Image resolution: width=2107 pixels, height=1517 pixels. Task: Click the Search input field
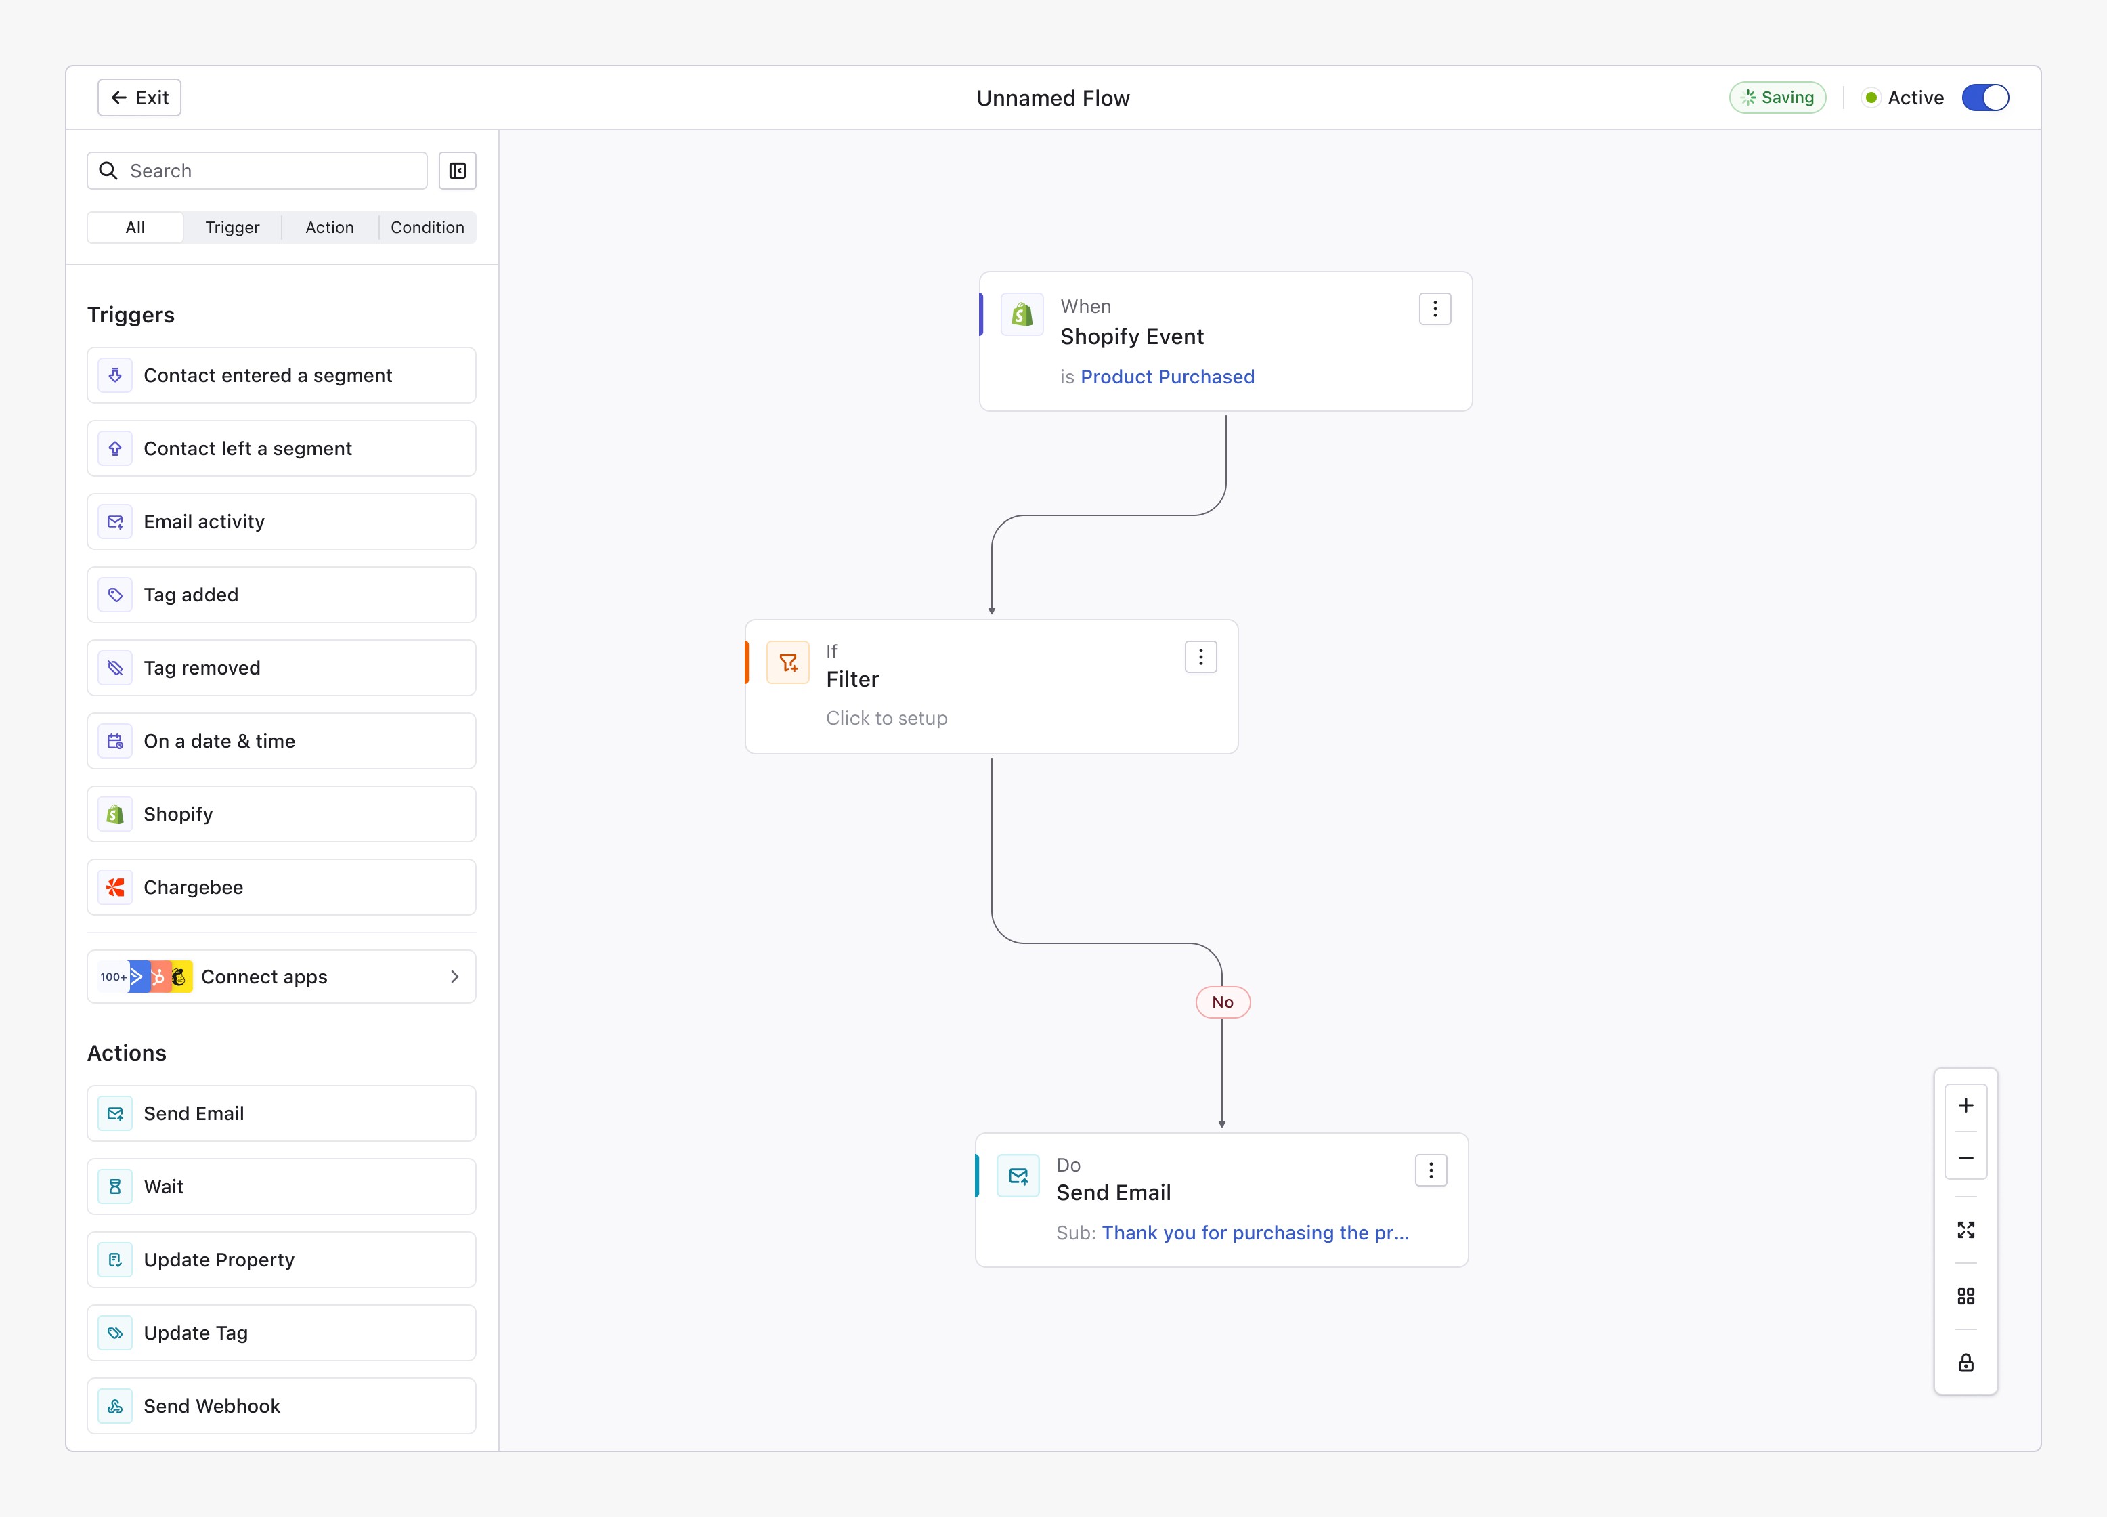click(258, 171)
